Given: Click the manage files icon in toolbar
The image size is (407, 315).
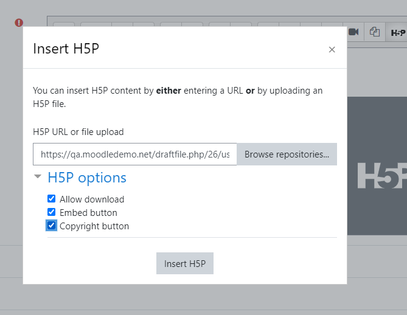Looking at the screenshot, I should [x=375, y=32].
